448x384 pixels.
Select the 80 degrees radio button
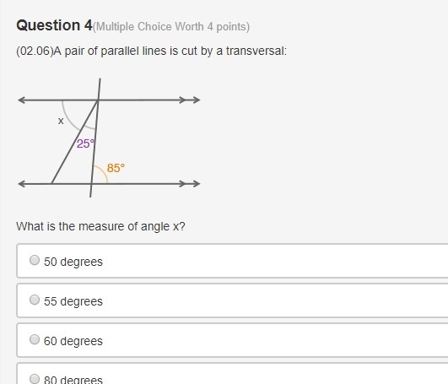35,379
